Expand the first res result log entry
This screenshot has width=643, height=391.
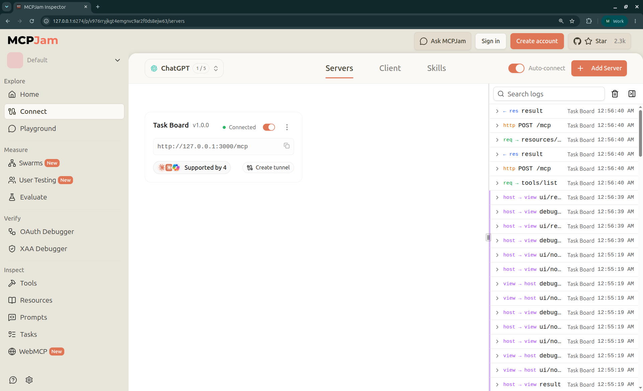coord(564,111)
